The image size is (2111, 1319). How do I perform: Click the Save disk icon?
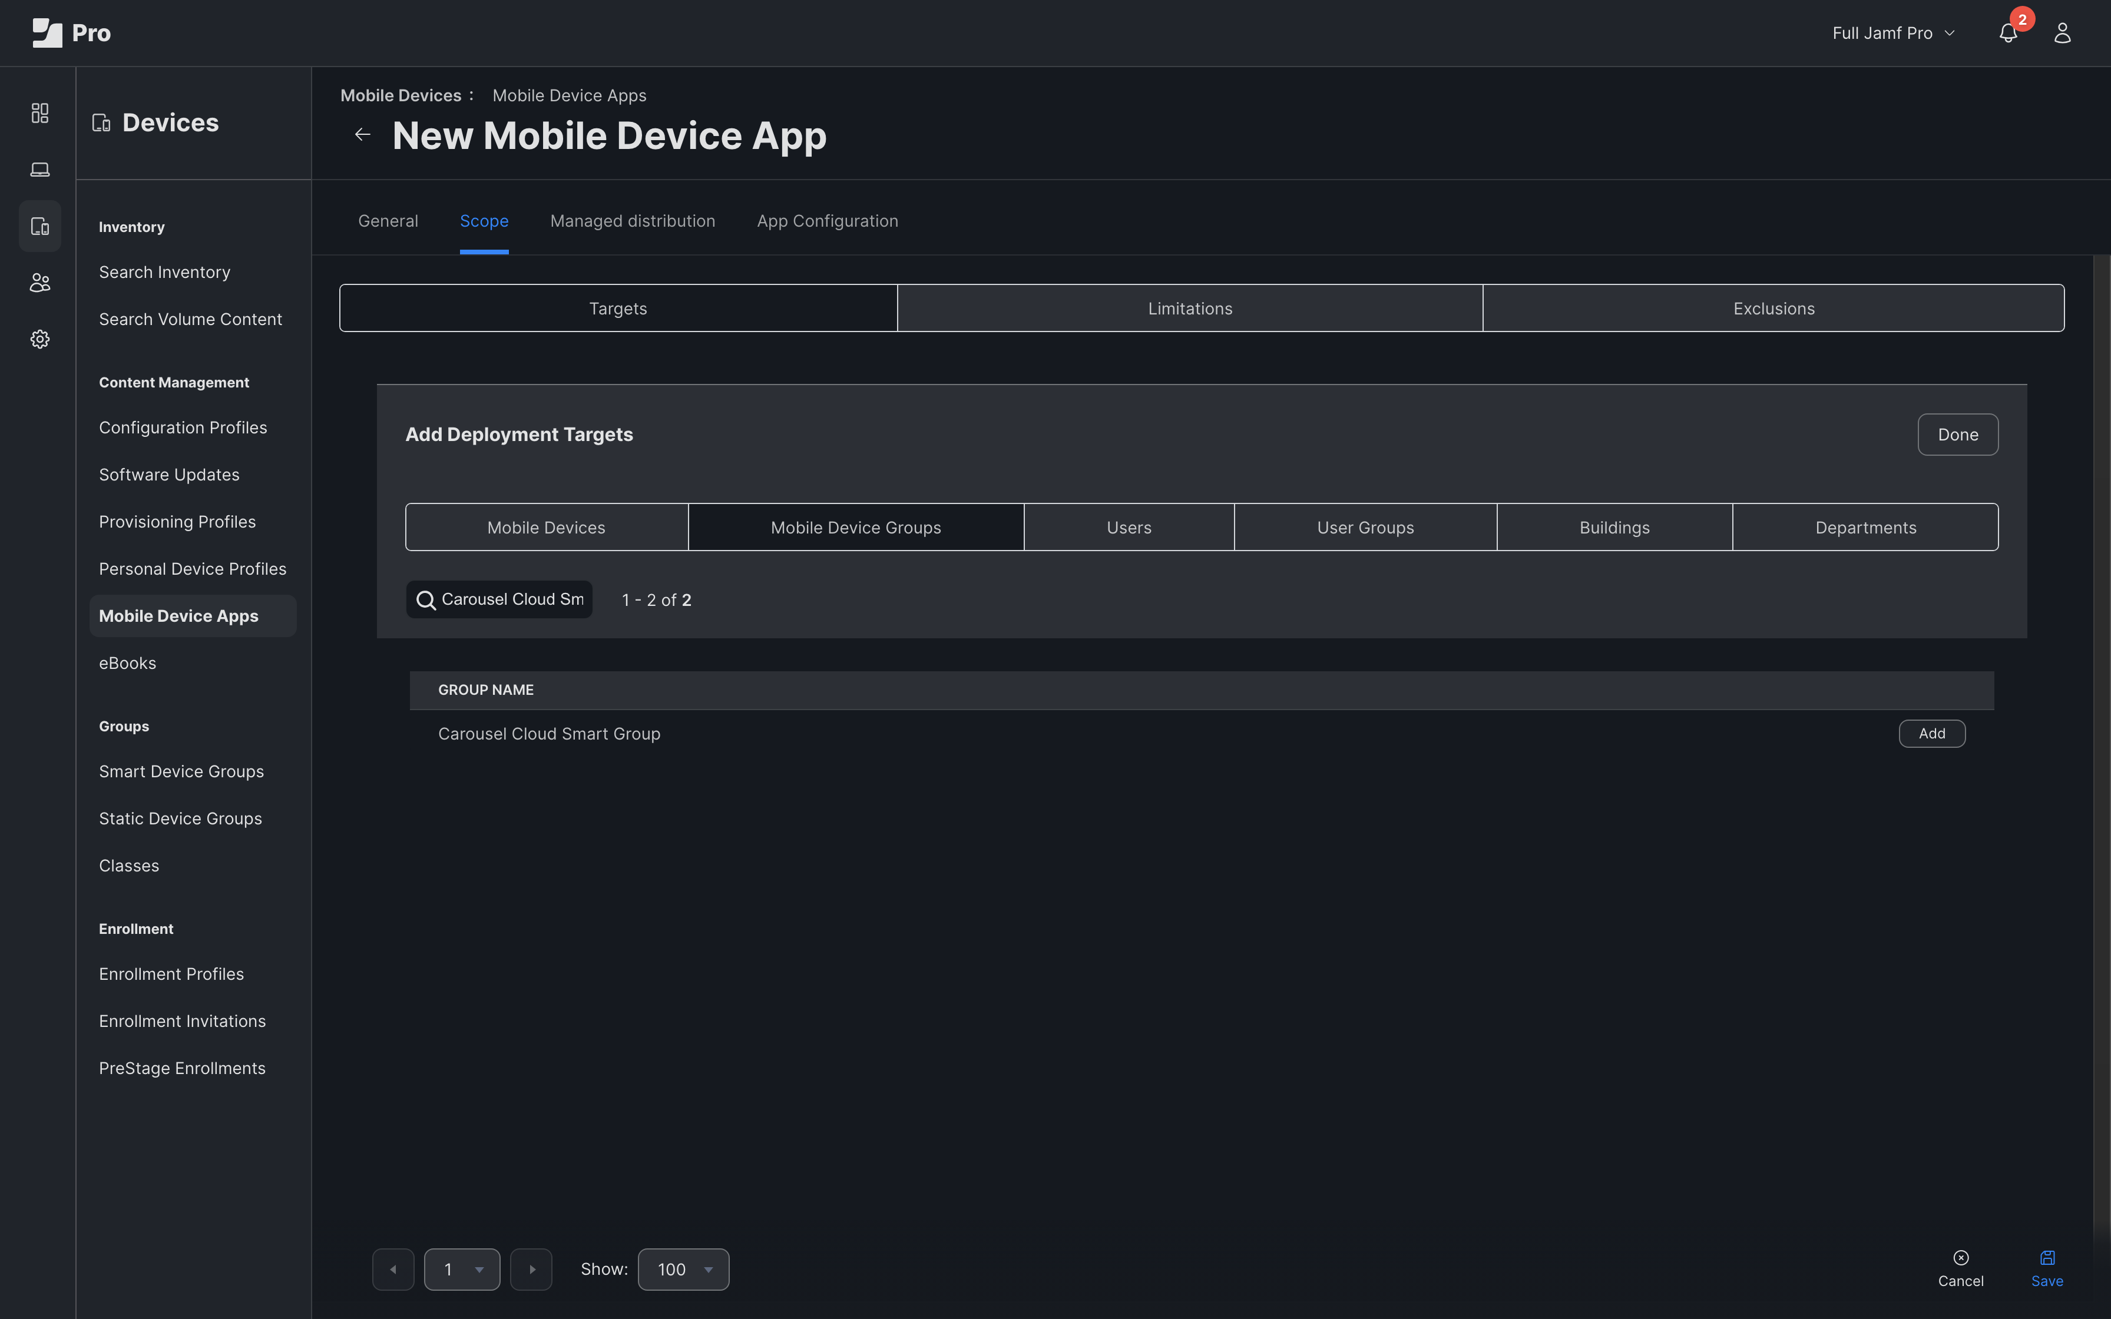pos(2047,1257)
